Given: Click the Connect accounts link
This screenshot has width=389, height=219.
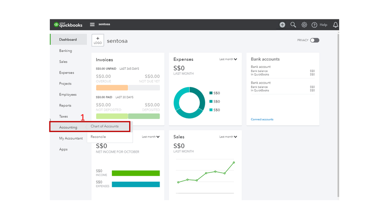Looking at the screenshot, I should [x=262, y=119].
